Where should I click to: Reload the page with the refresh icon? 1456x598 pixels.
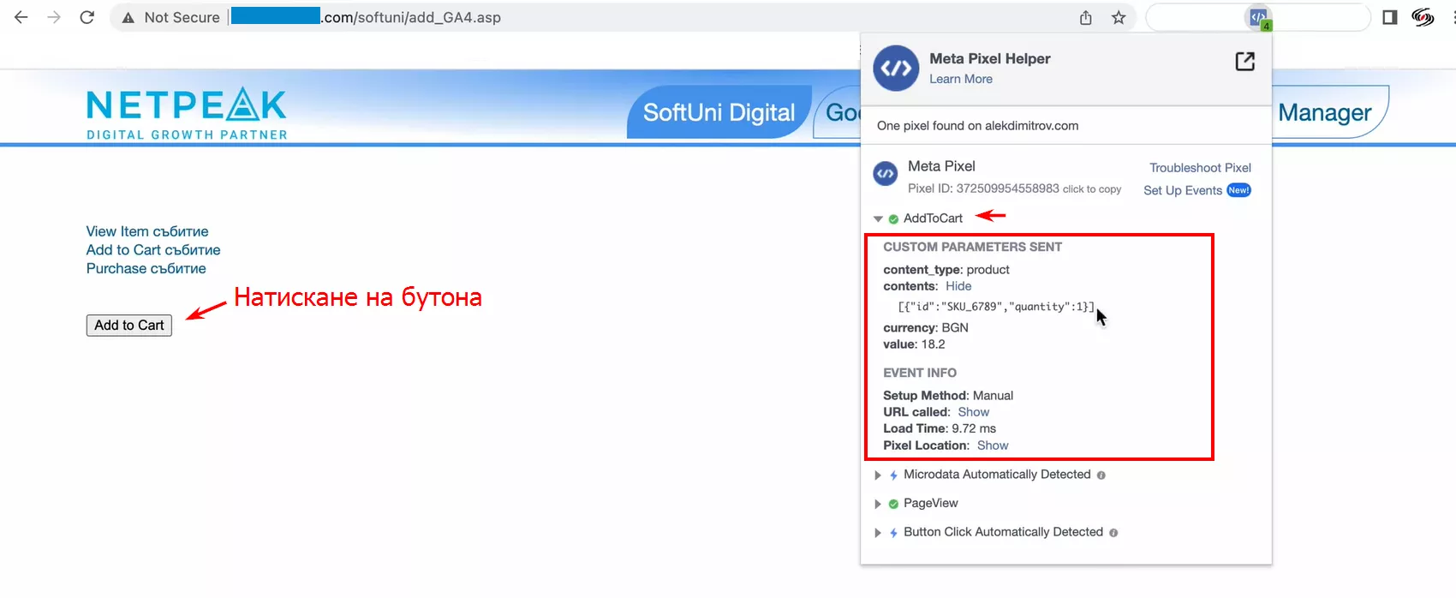click(87, 17)
